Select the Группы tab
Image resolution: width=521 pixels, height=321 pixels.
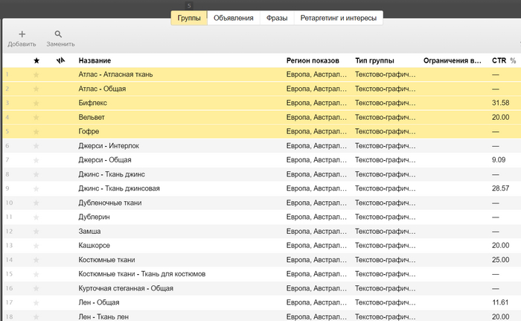[189, 18]
